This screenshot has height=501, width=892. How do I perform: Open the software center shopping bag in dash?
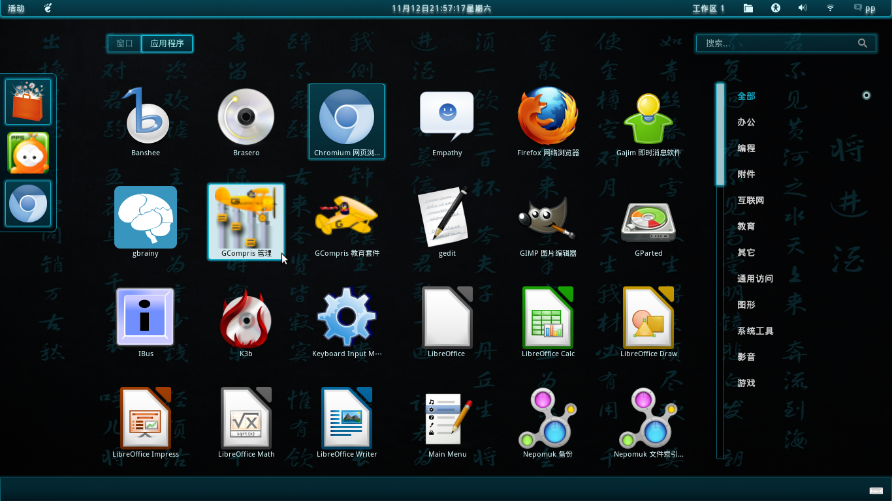(28, 102)
